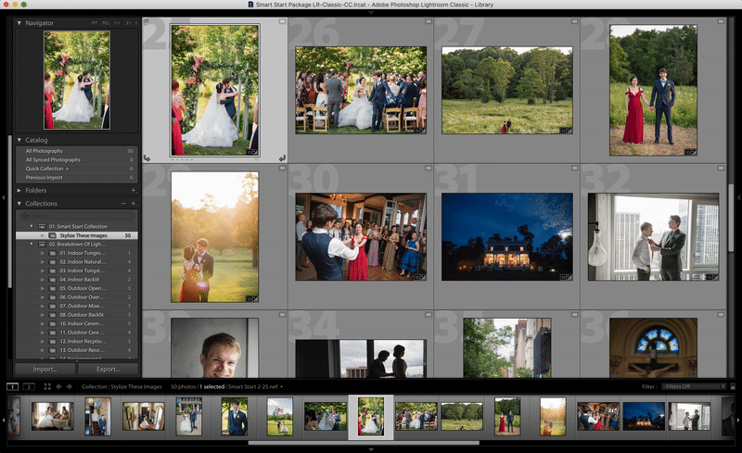The width and height of the screenshot is (742, 453).
Task: Expand the Folders panel
Action: [20, 190]
